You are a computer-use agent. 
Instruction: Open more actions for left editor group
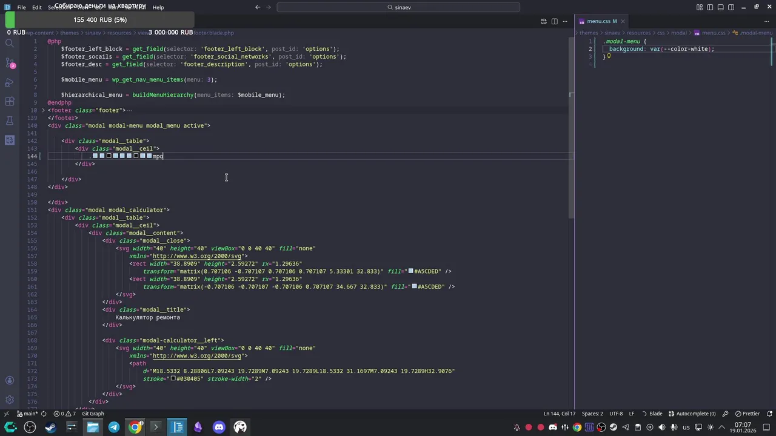point(565,21)
